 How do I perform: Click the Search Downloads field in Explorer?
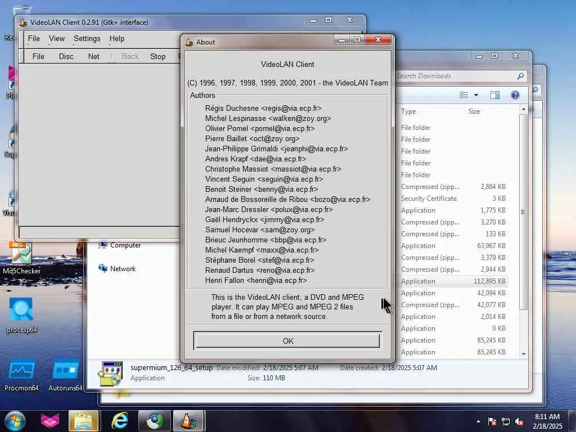point(456,76)
